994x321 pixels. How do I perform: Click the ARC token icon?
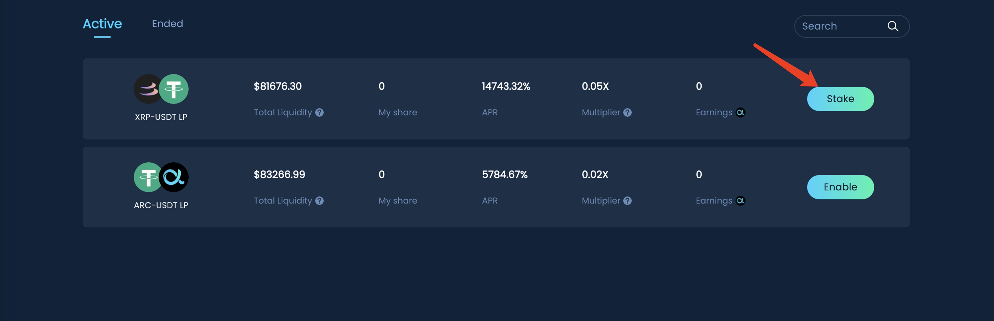174,177
